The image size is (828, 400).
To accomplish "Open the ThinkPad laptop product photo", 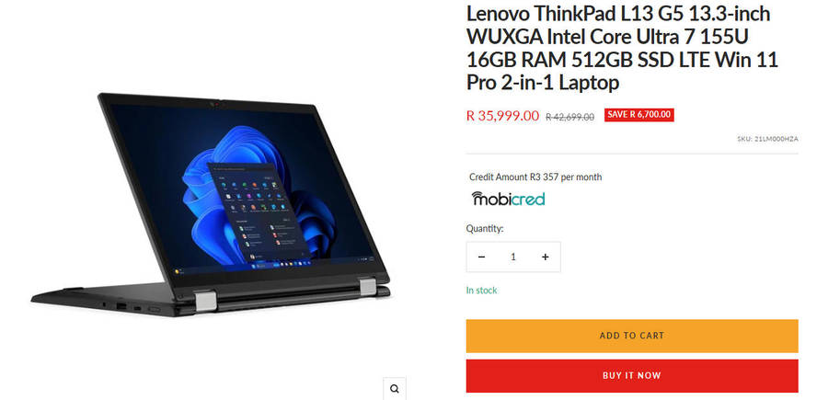I will point(212,205).
